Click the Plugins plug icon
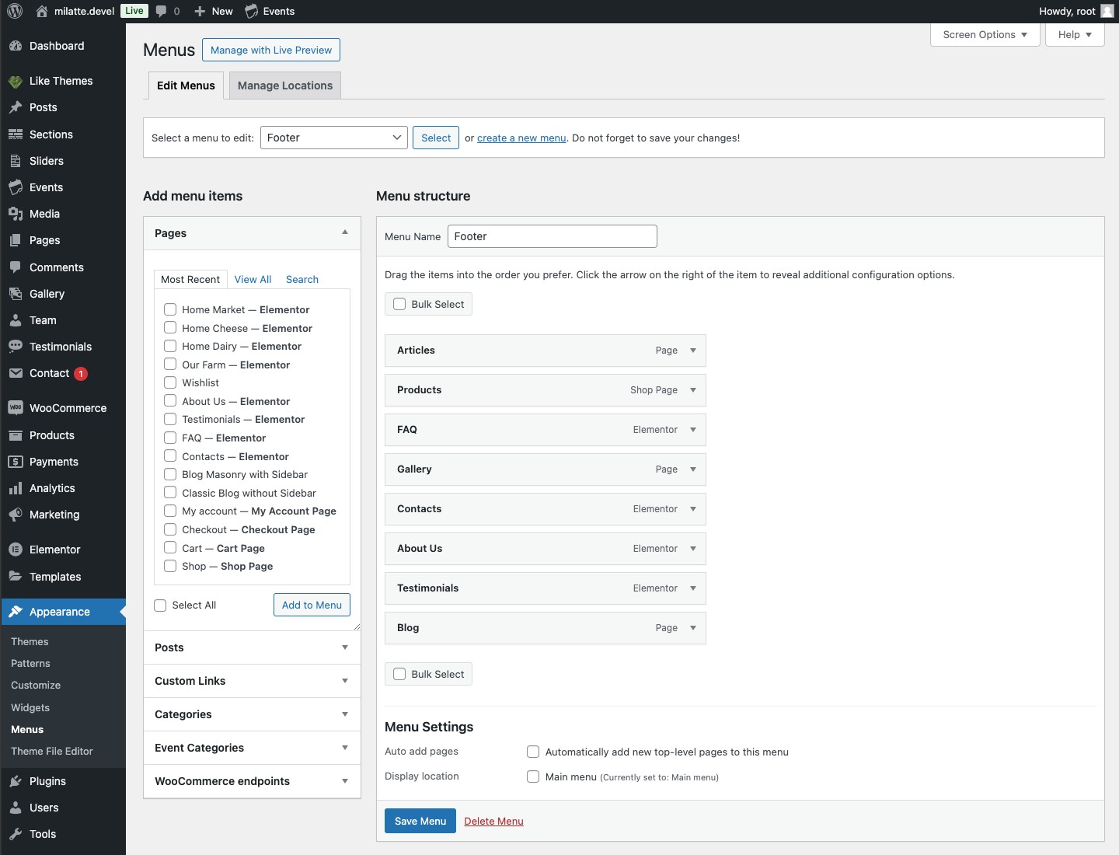This screenshot has height=855, width=1119. pos(16,781)
